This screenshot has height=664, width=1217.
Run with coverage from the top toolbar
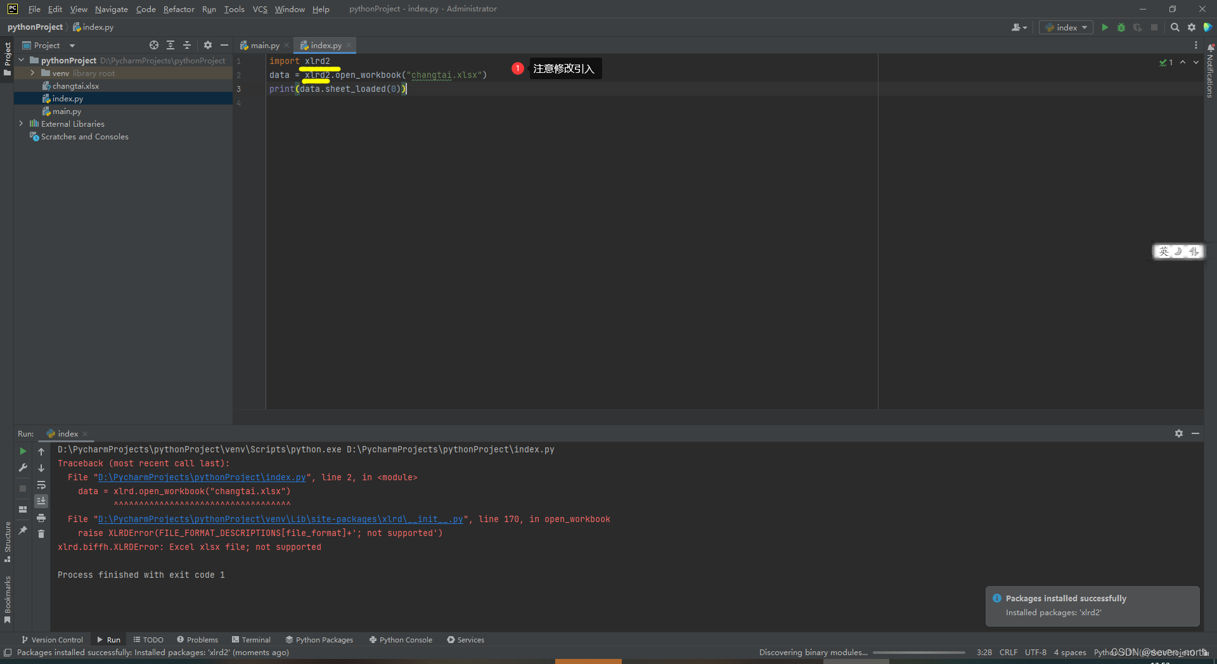pos(1138,27)
